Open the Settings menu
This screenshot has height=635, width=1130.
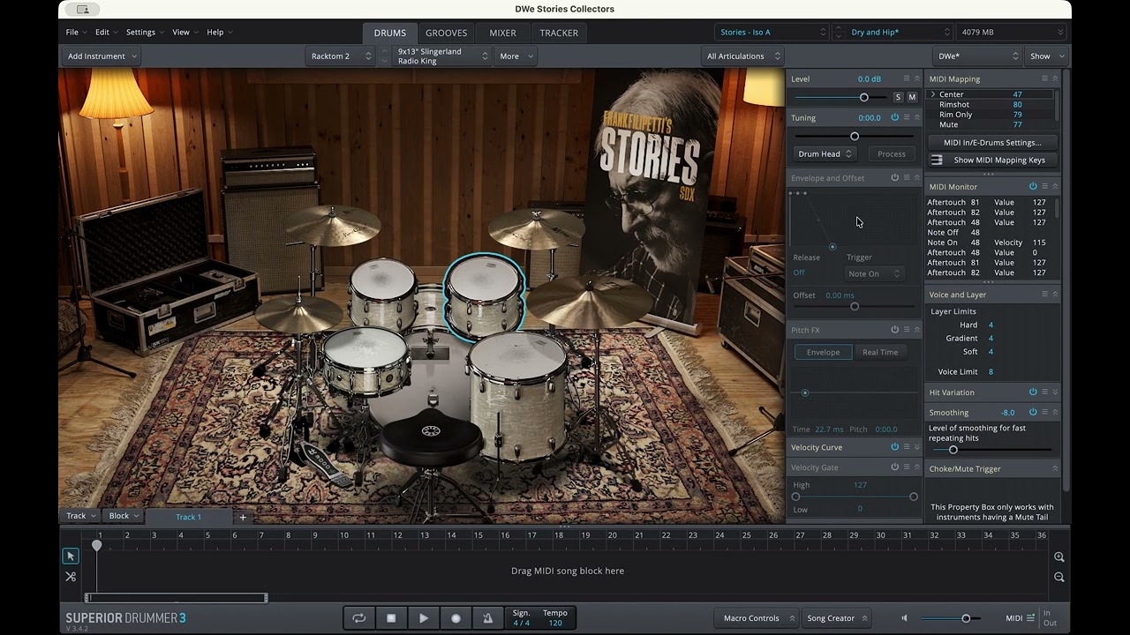pyautogui.click(x=145, y=32)
